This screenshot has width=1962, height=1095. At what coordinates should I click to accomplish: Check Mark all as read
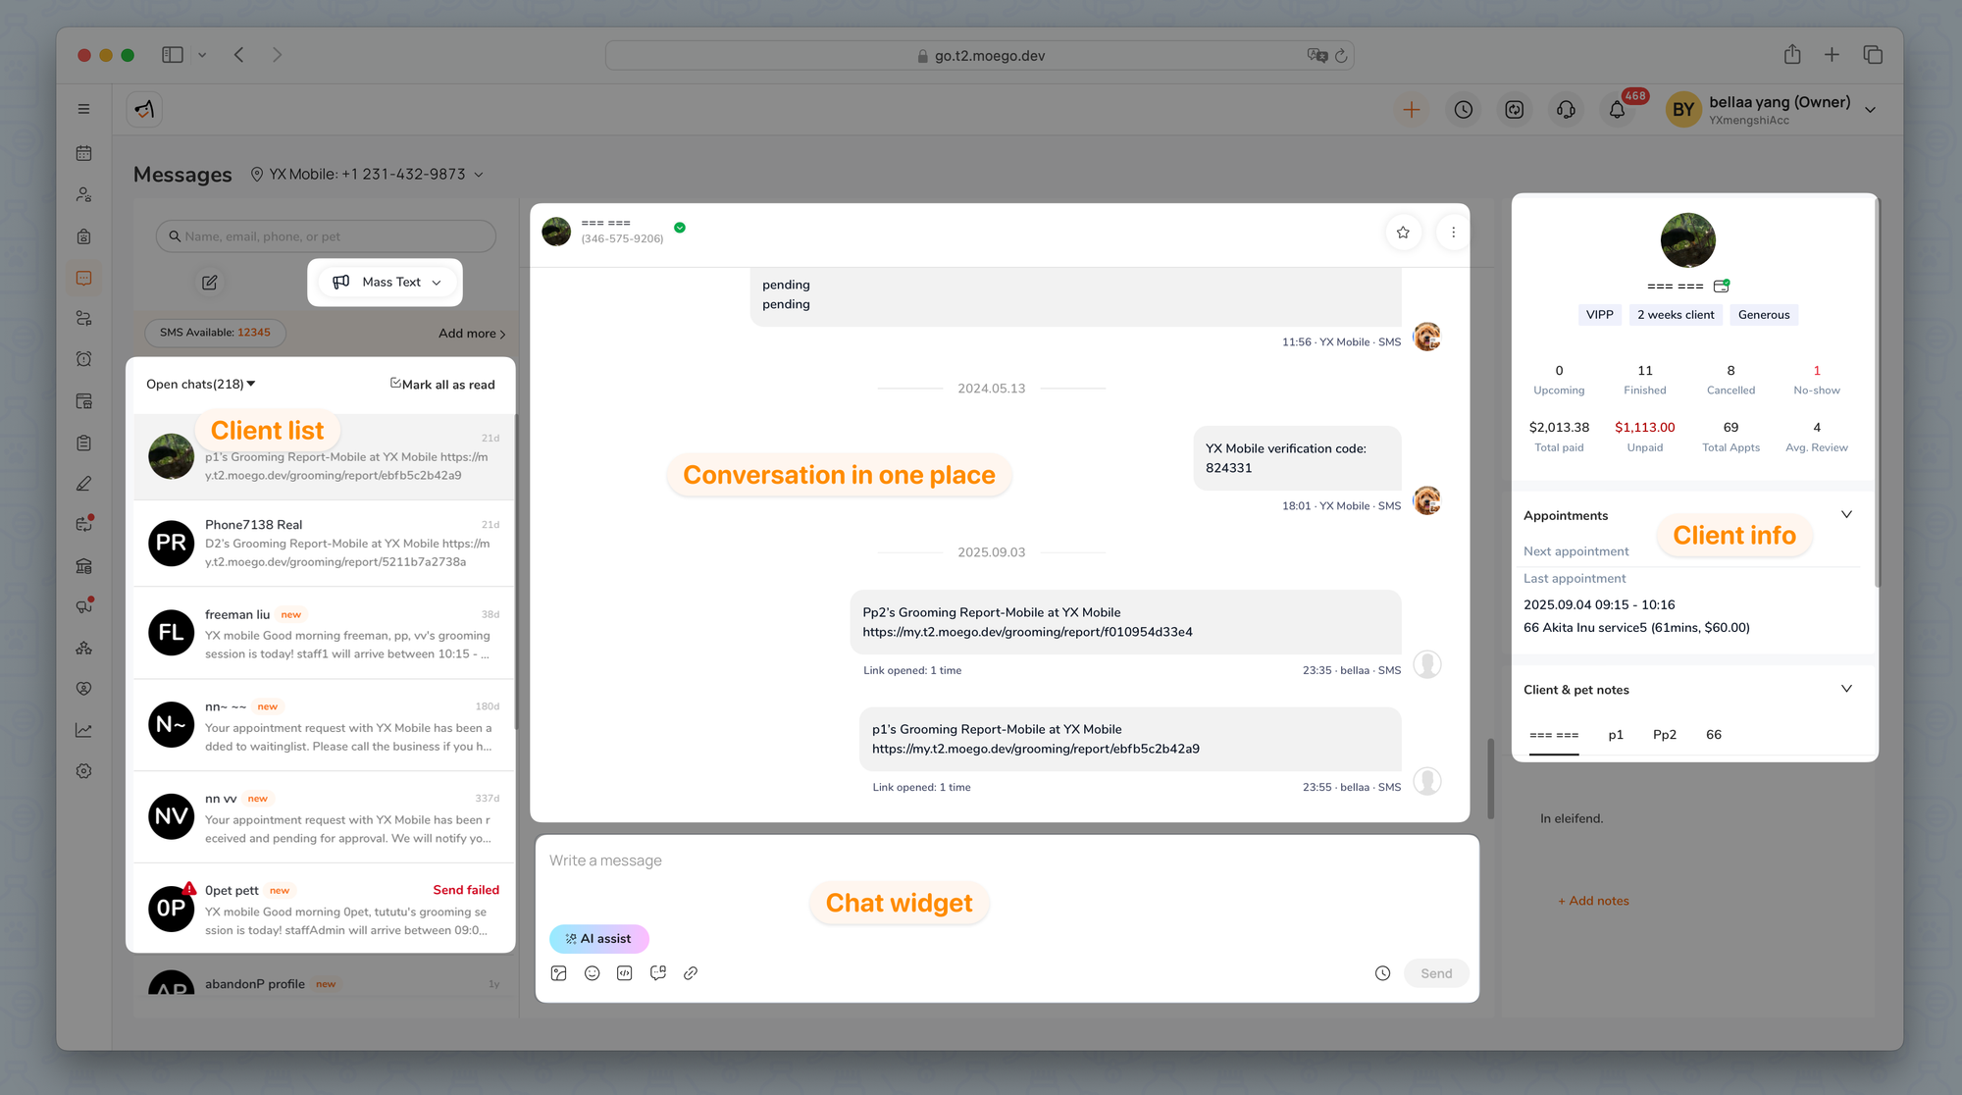coord(442,385)
